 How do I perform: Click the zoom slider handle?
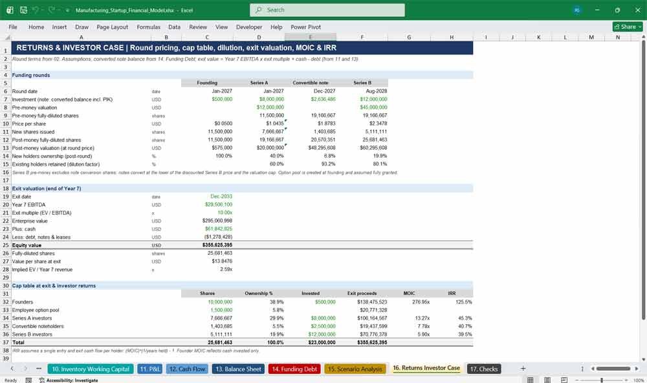tap(602, 380)
